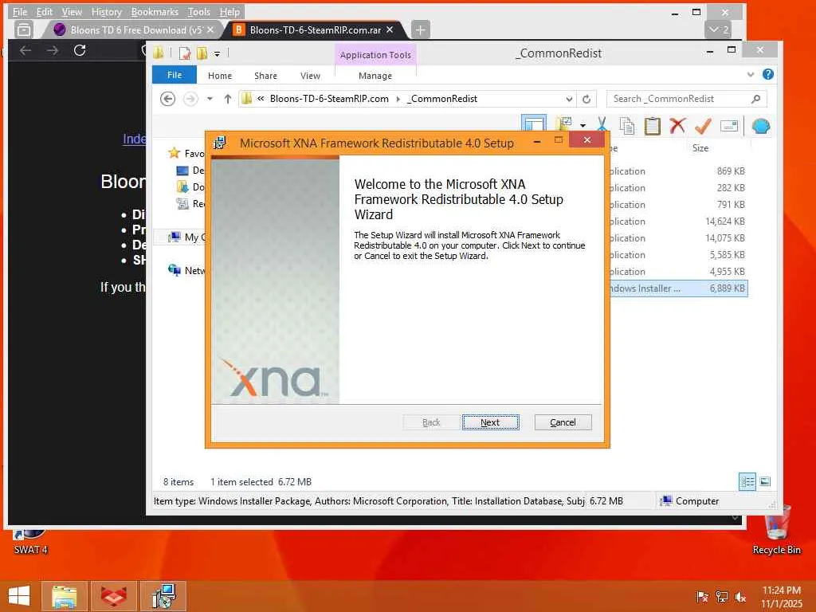
Task: Click the Rename toolbar icon
Action: 729,125
